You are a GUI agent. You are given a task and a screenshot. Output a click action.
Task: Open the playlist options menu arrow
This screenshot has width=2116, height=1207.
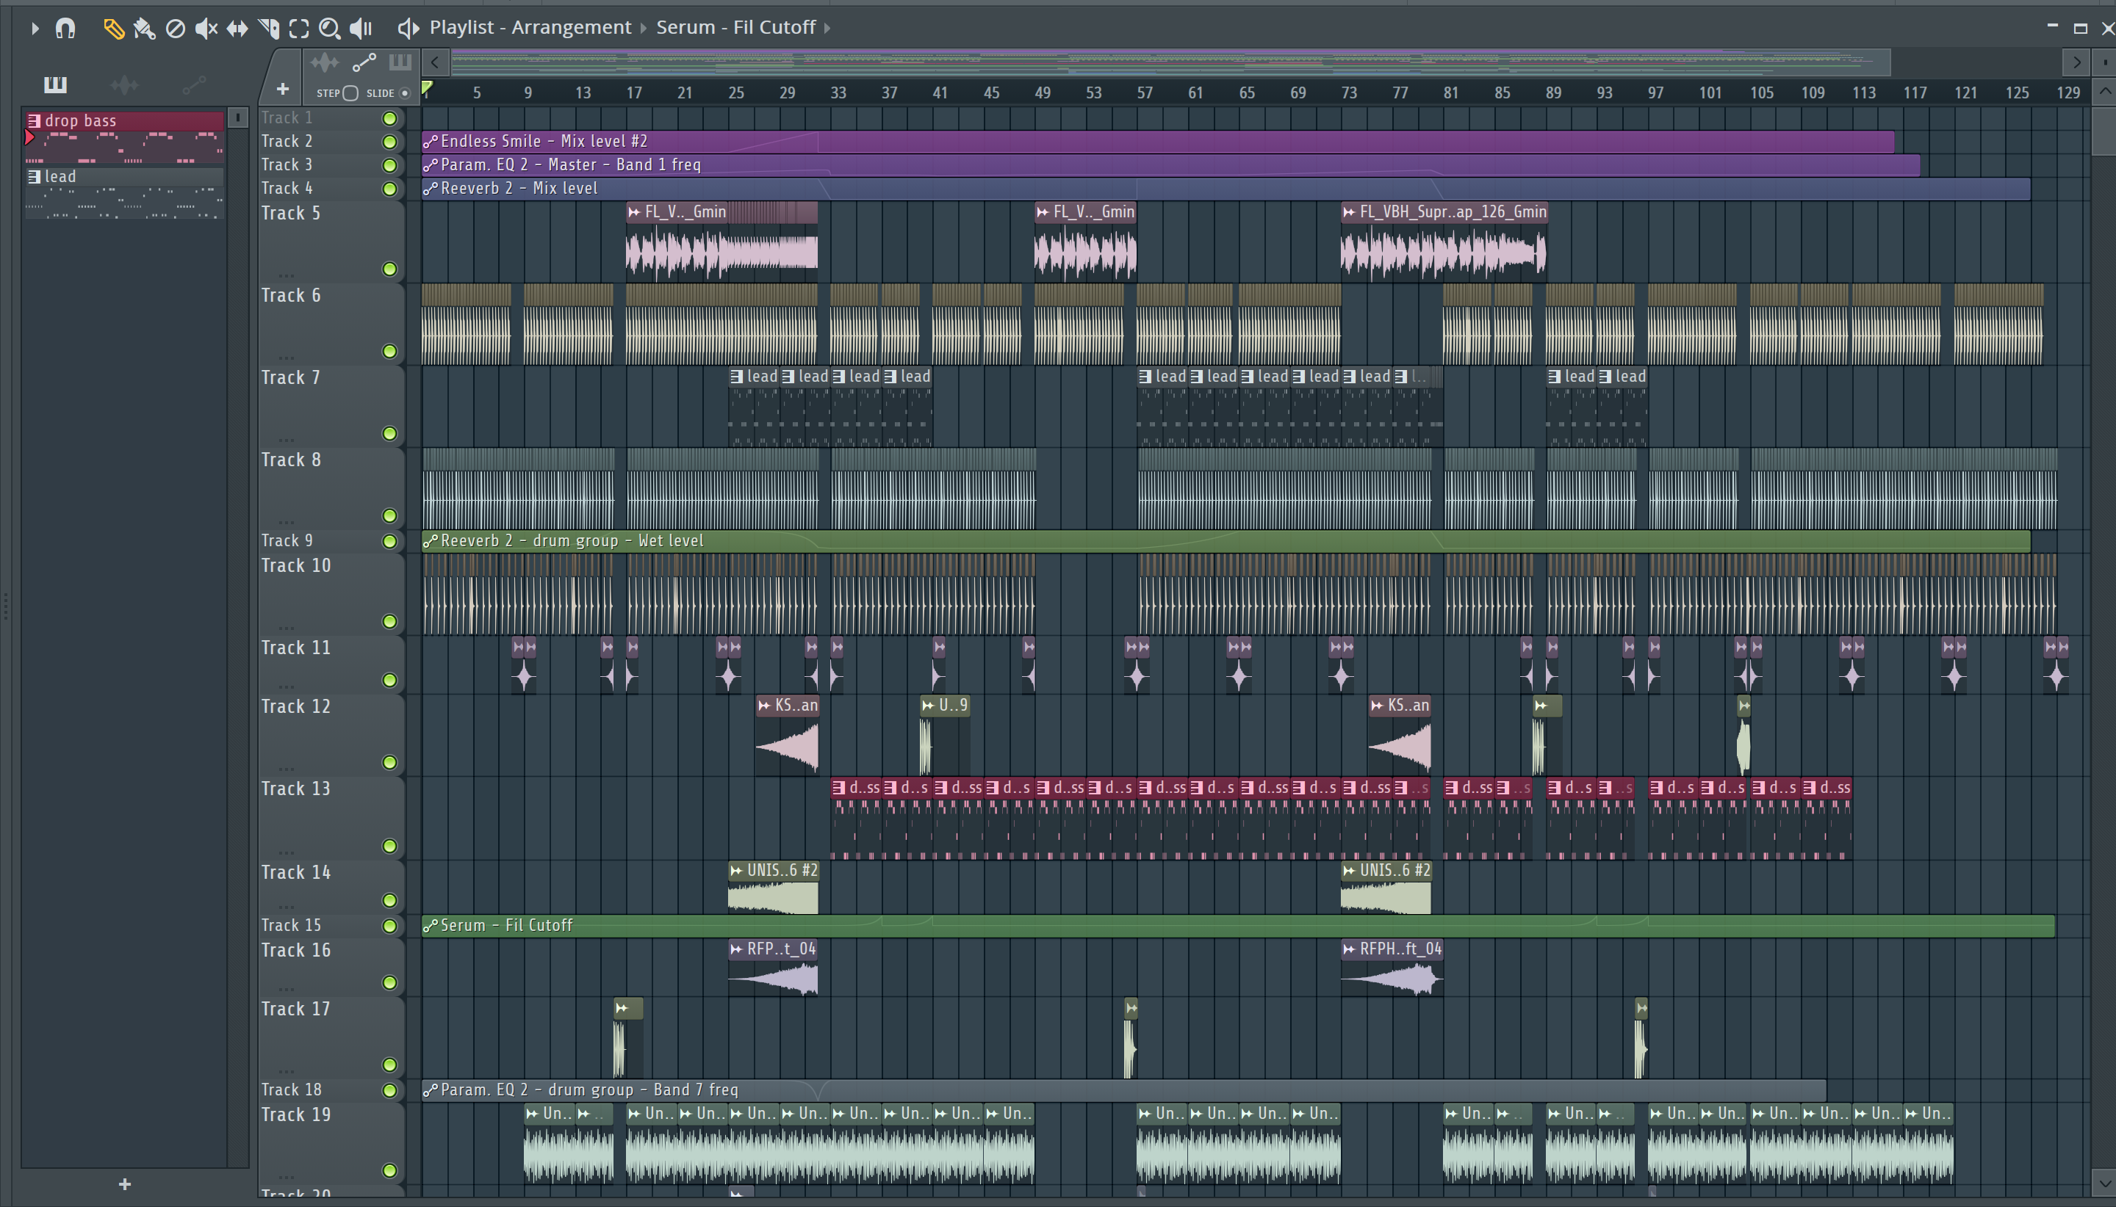pos(35,29)
